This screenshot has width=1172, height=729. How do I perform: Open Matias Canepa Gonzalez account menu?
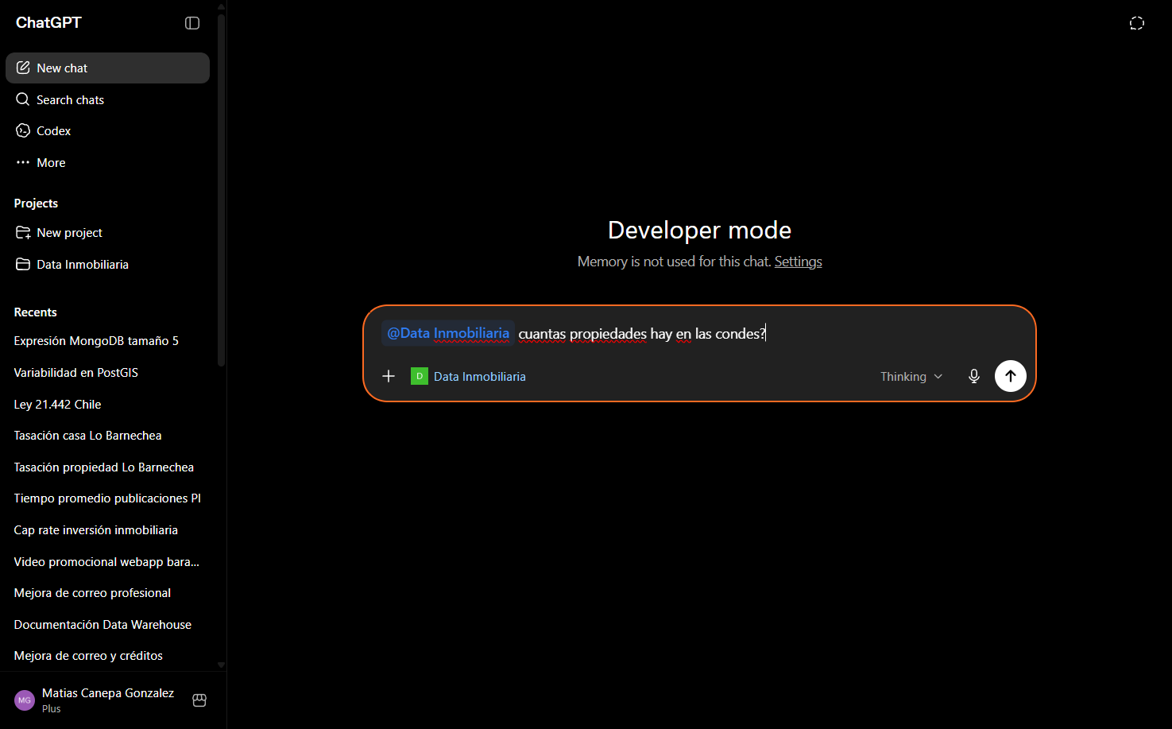click(x=107, y=700)
